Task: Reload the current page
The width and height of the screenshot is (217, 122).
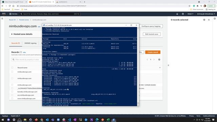Action: coord(10,6)
